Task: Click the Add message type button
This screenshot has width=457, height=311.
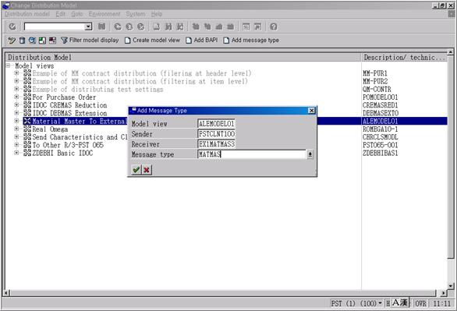Action: click(x=251, y=41)
